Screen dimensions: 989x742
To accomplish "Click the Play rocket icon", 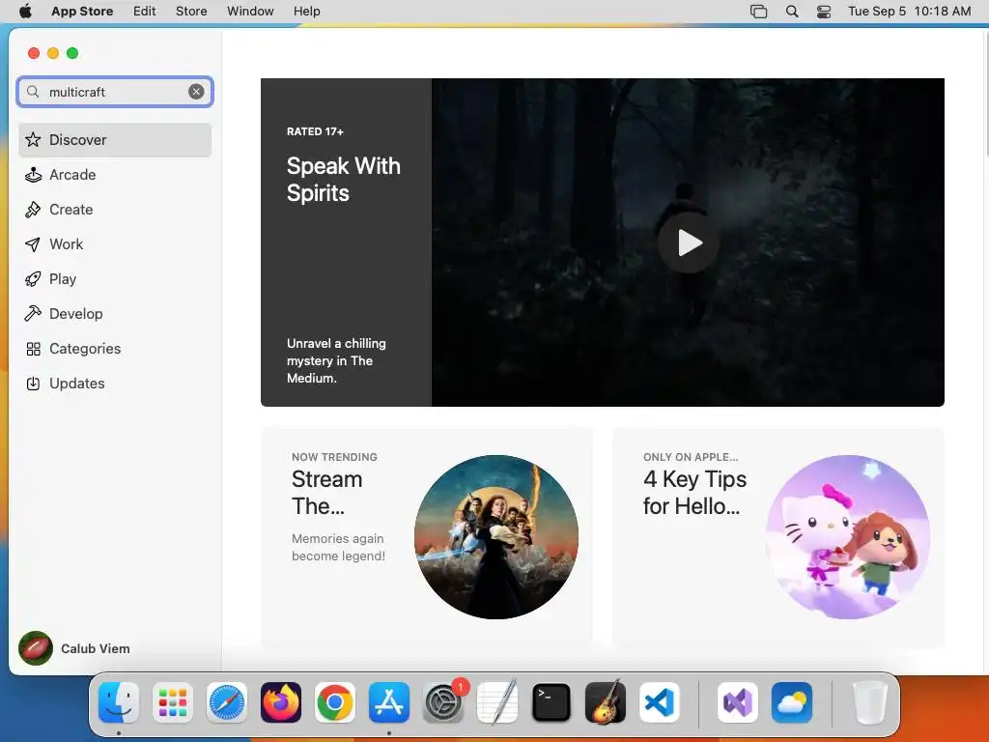I will 33,279.
